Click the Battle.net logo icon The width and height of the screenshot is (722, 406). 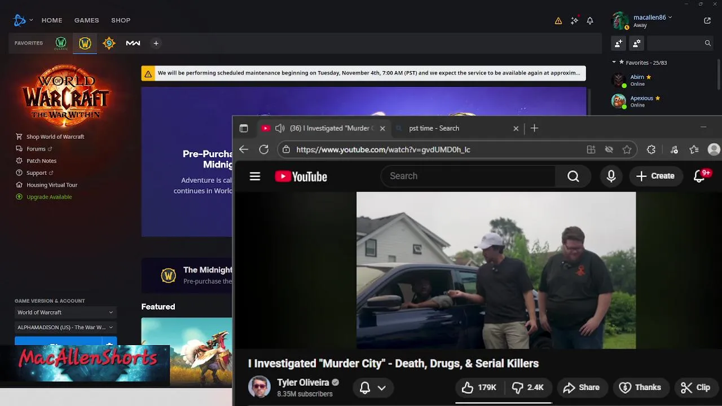click(x=20, y=20)
